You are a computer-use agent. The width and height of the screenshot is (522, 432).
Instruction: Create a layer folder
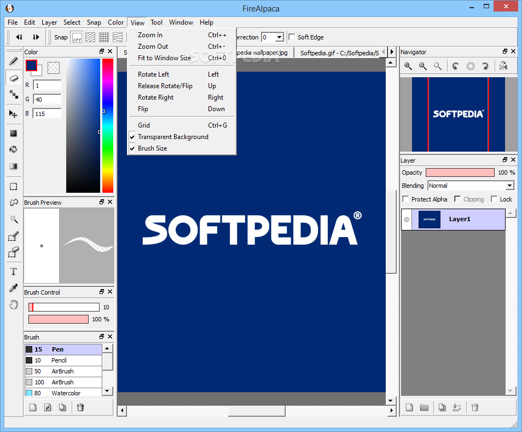[x=424, y=407]
